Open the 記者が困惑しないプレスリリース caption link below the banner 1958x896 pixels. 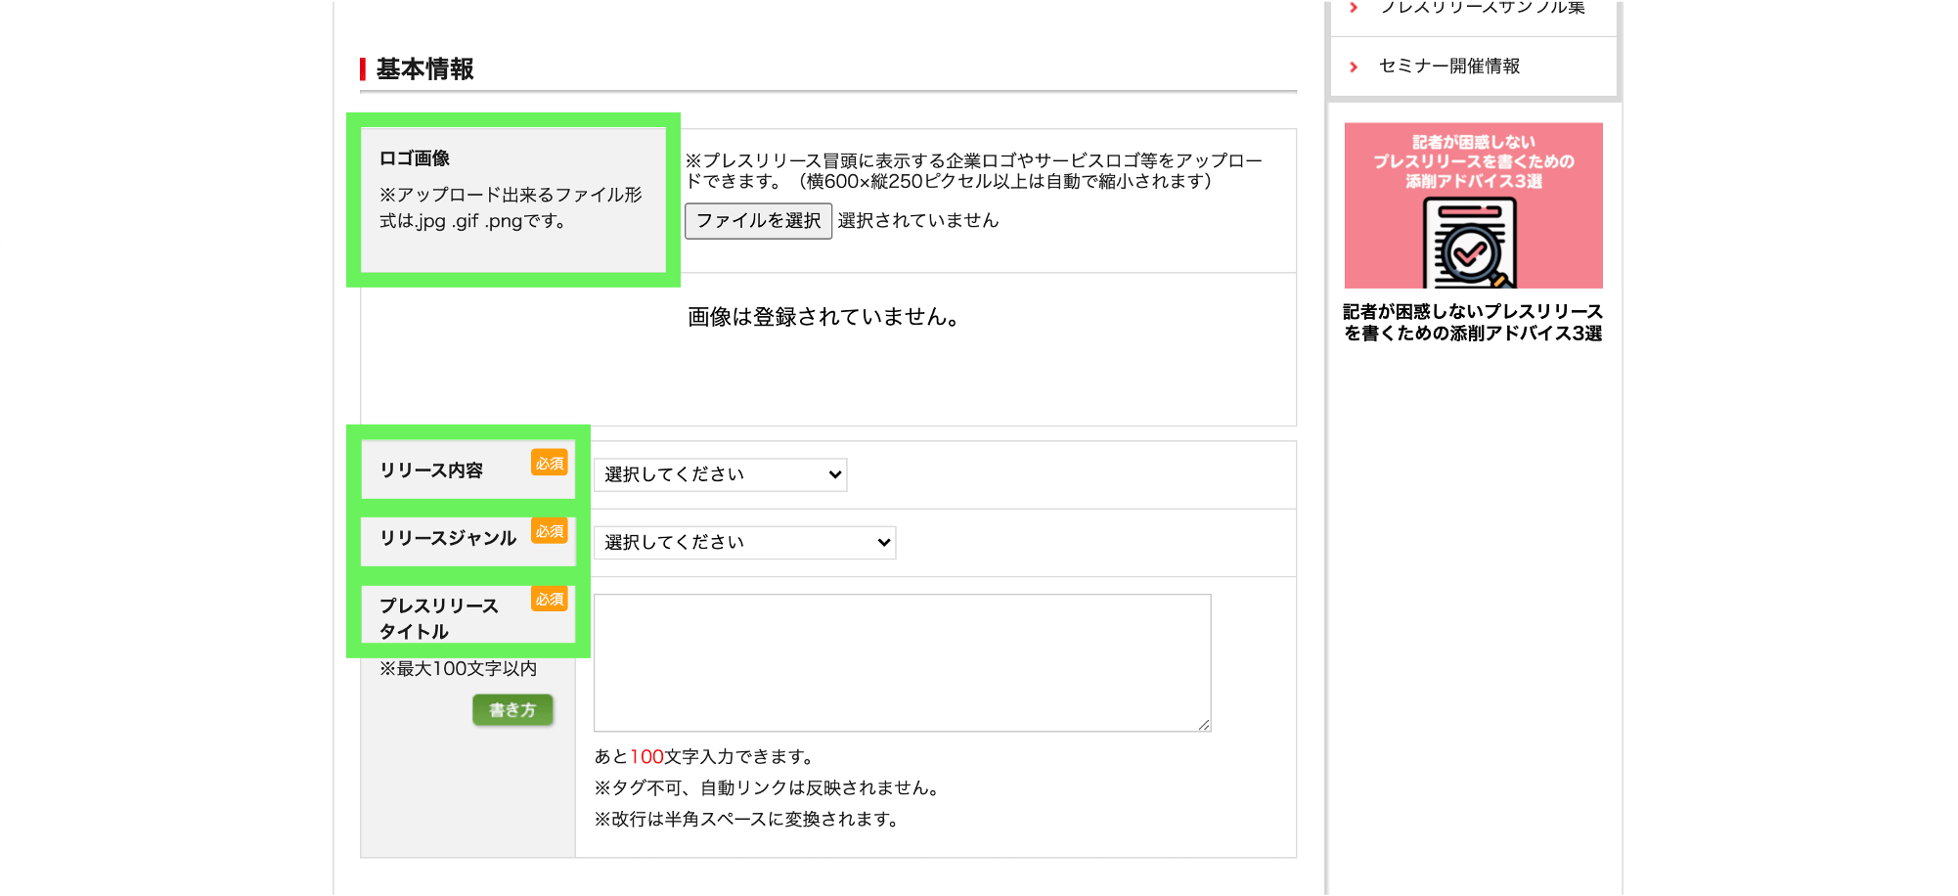(1473, 323)
